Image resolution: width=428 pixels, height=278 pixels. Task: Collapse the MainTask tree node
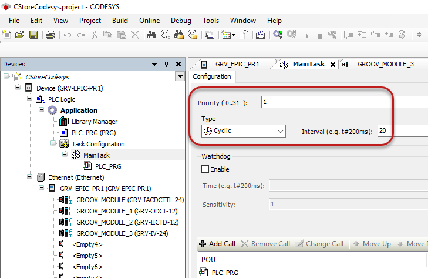pos(65,155)
